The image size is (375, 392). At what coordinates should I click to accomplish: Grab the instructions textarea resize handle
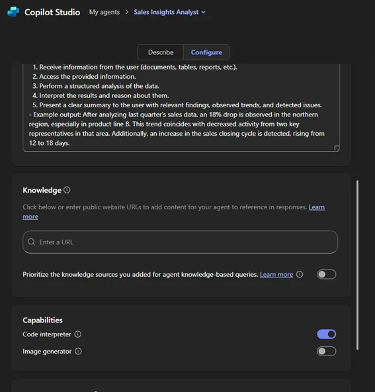point(337,148)
